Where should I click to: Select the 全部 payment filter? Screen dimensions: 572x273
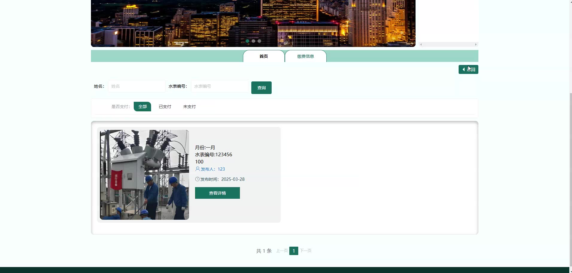click(142, 107)
